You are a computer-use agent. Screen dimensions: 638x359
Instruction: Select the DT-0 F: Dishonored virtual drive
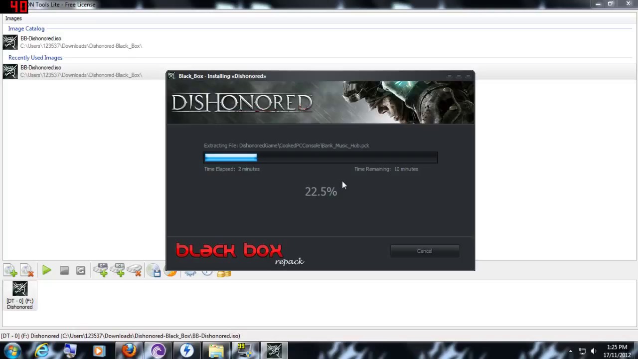20,296
